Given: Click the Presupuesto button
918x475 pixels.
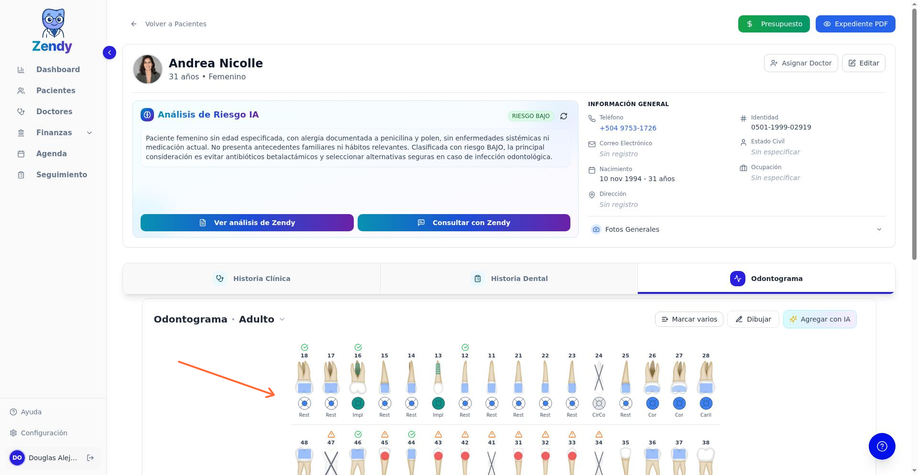Looking at the screenshot, I should pyautogui.click(x=774, y=24).
